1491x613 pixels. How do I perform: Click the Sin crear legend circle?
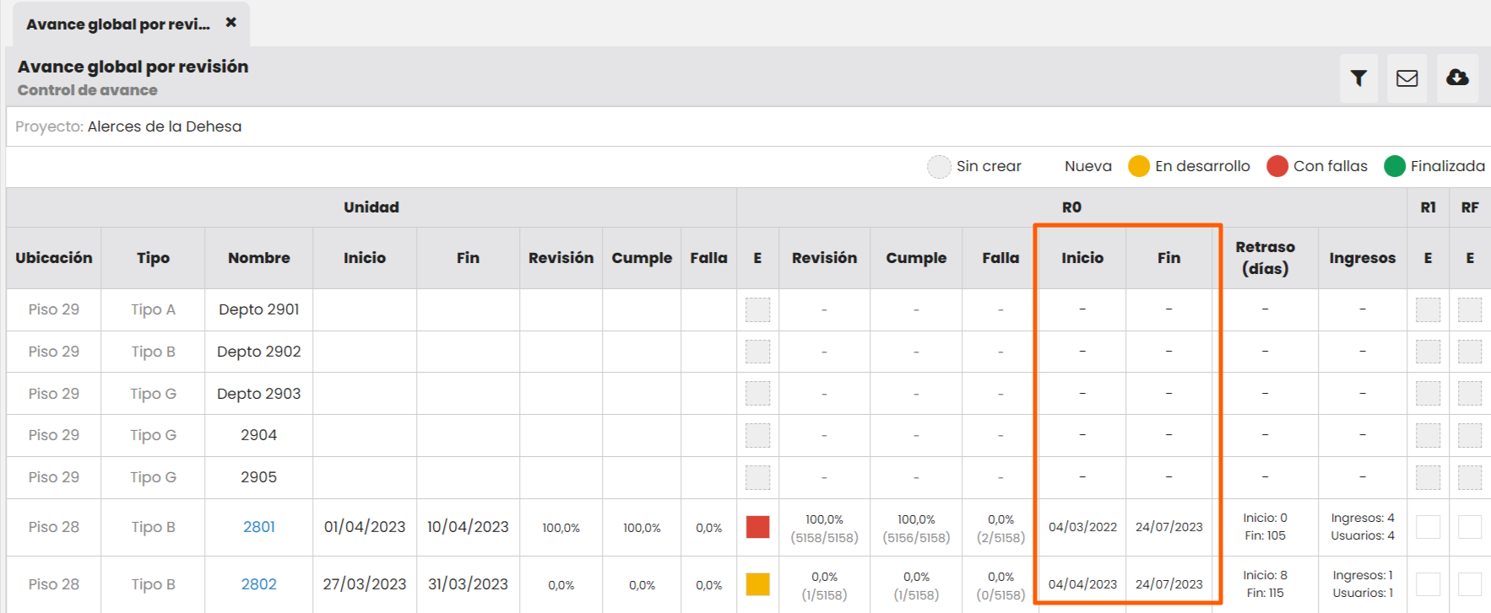tap(939, 167)
